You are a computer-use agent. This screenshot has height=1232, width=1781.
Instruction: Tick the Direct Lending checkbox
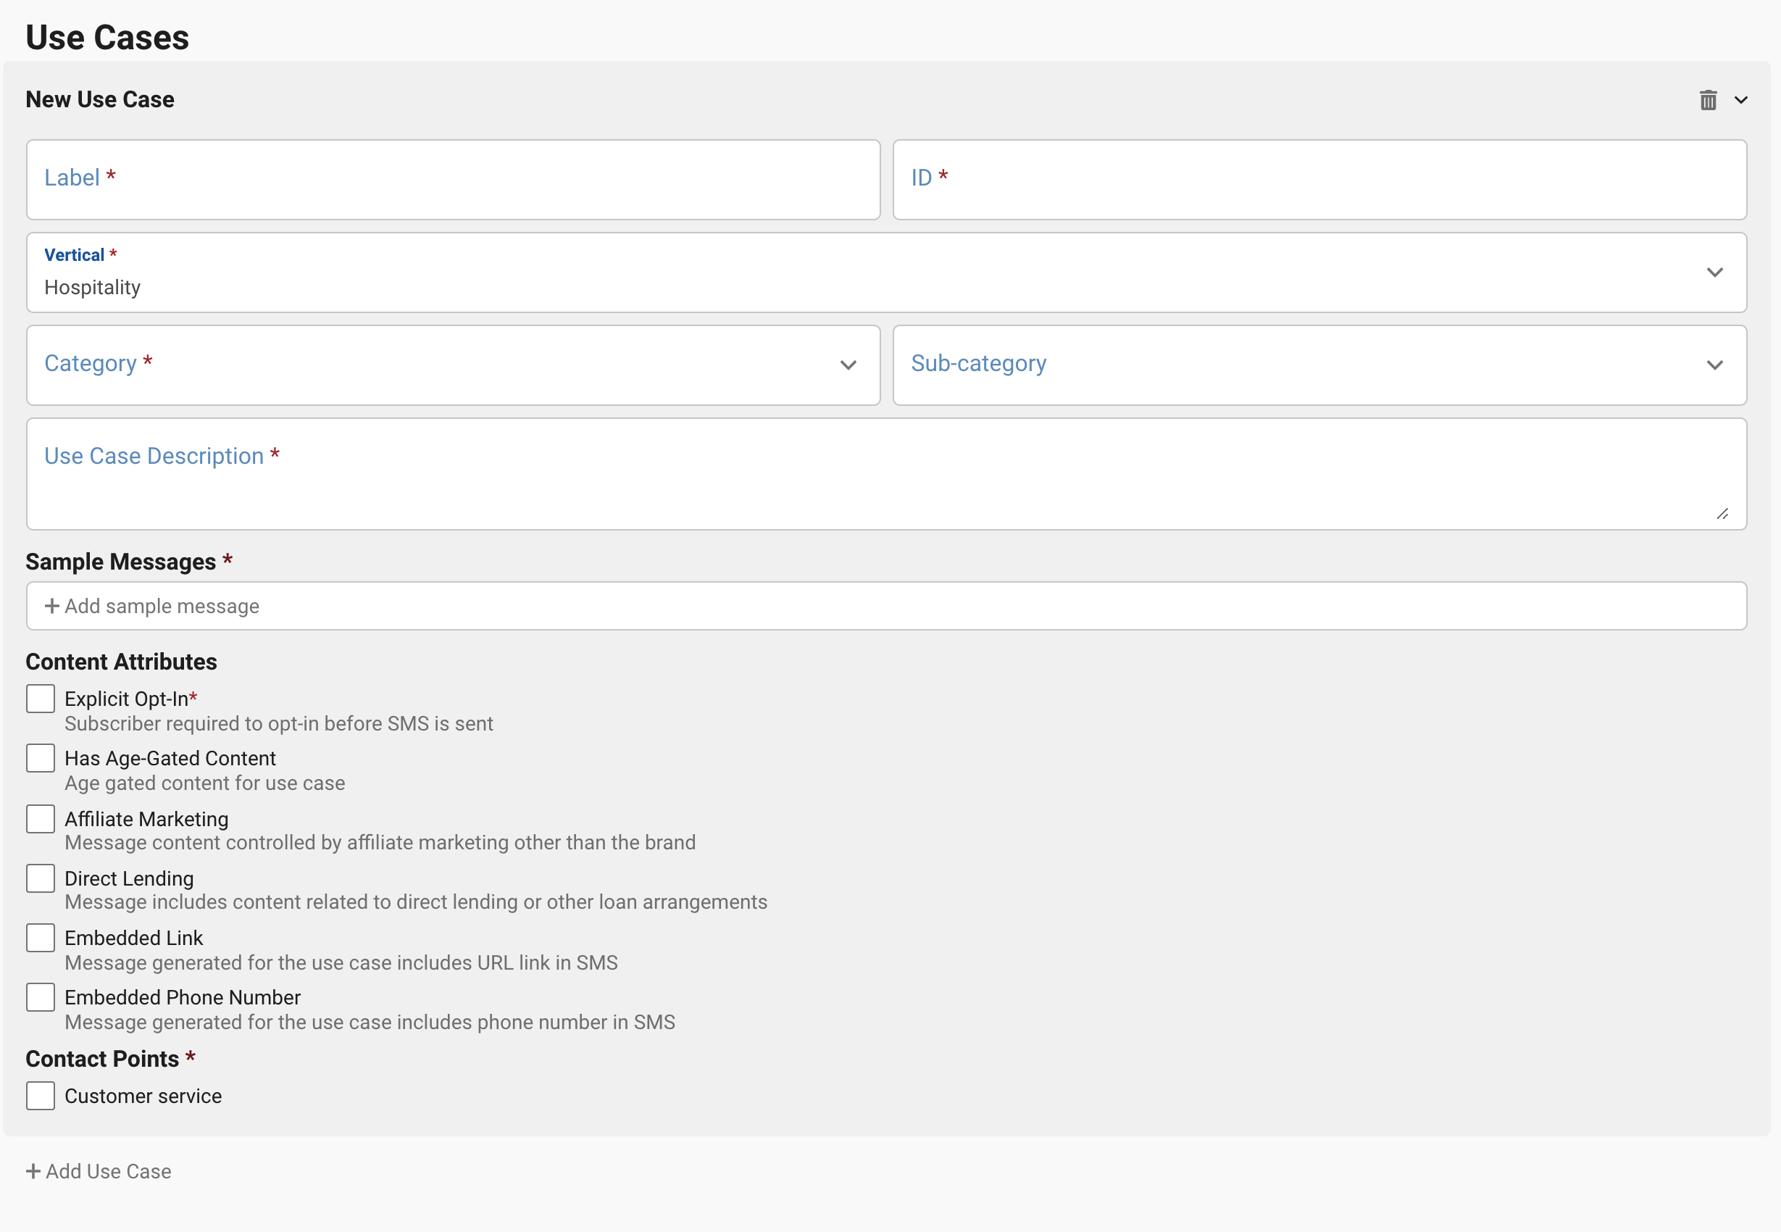pos(40,878)
